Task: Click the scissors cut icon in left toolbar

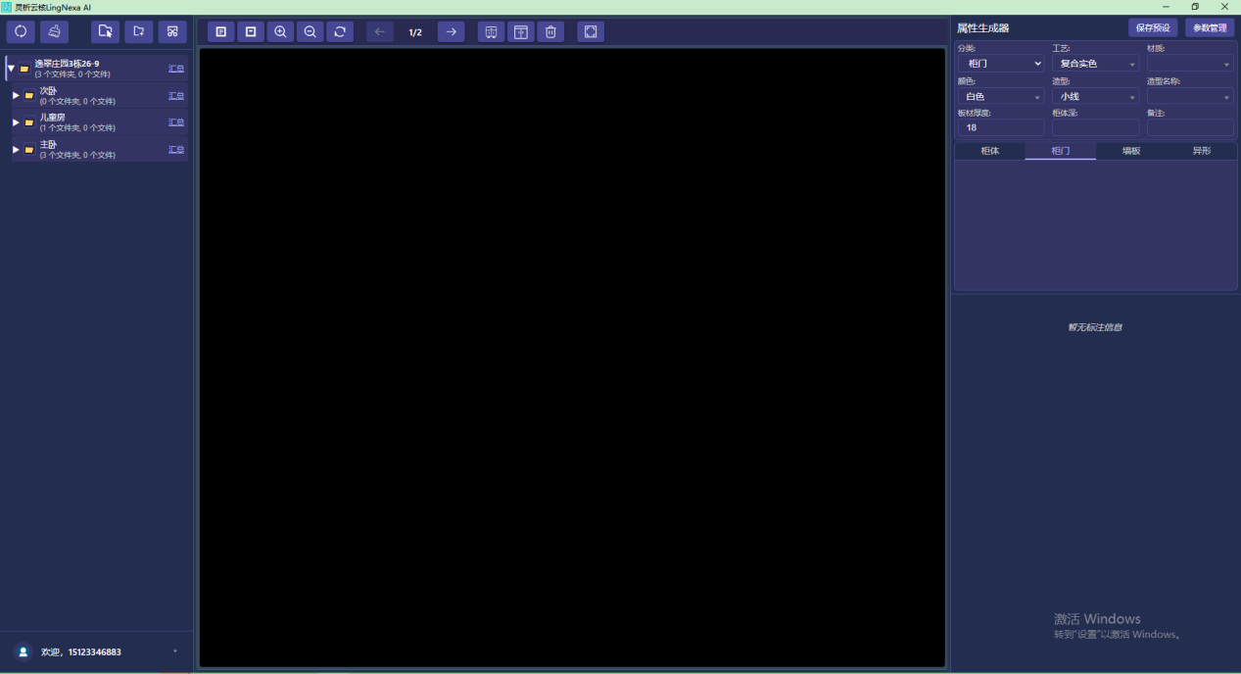Action: (x=172, y=31)
